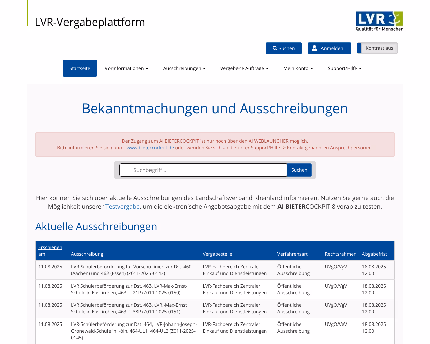Open the Anmelden menu item
The image size is (430, 344).
[x=329, y=48]
